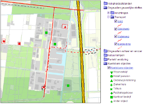
Task: Open the Weg layer link
Action: pos(120,21)
